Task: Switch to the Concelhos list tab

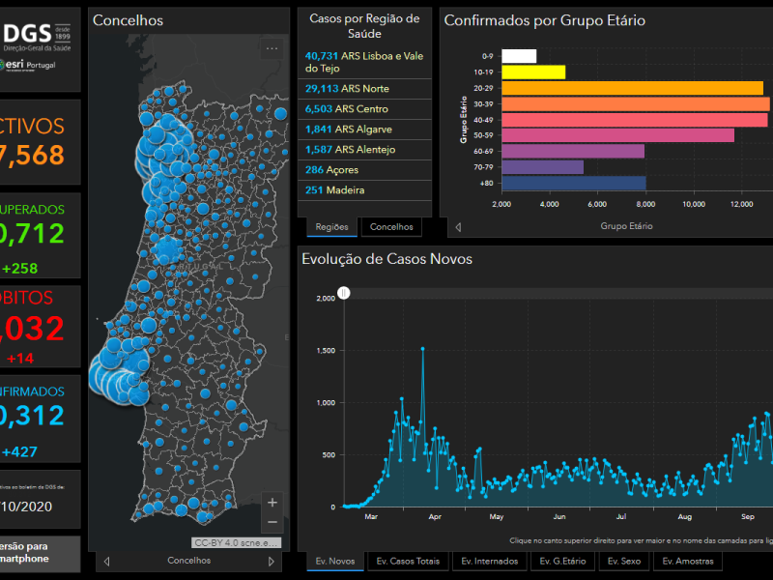Action: point(391,227)
